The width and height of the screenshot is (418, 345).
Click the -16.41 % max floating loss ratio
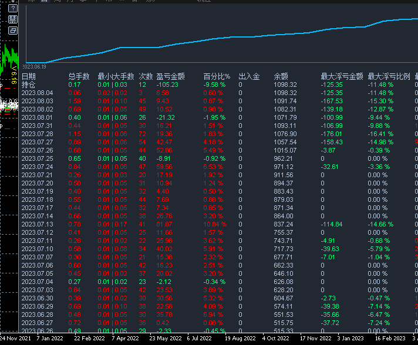380,134
